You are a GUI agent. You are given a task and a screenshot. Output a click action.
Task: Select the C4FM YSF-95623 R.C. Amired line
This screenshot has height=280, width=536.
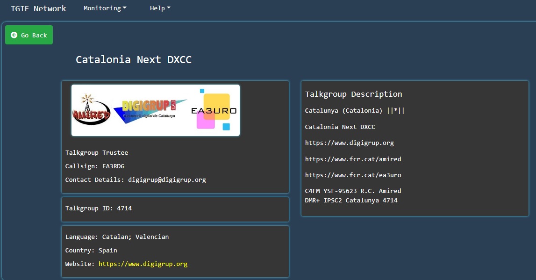pos(353,191)
